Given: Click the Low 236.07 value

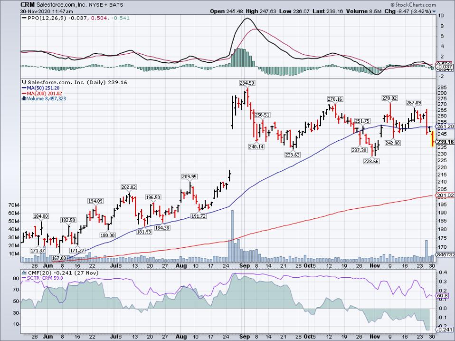Looking at the screenshot, I should tap(294, 11).
